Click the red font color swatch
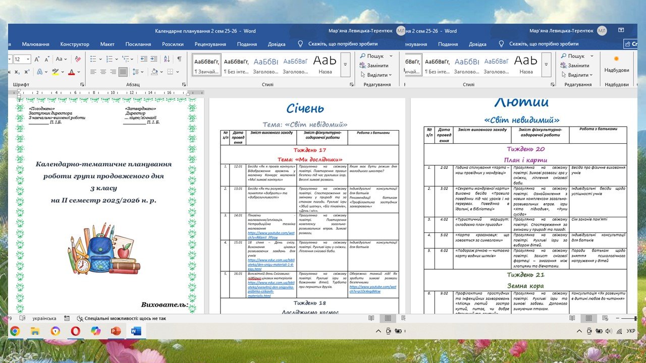 point(71,73)
